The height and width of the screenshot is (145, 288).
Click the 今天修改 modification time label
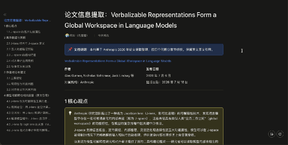103,35
